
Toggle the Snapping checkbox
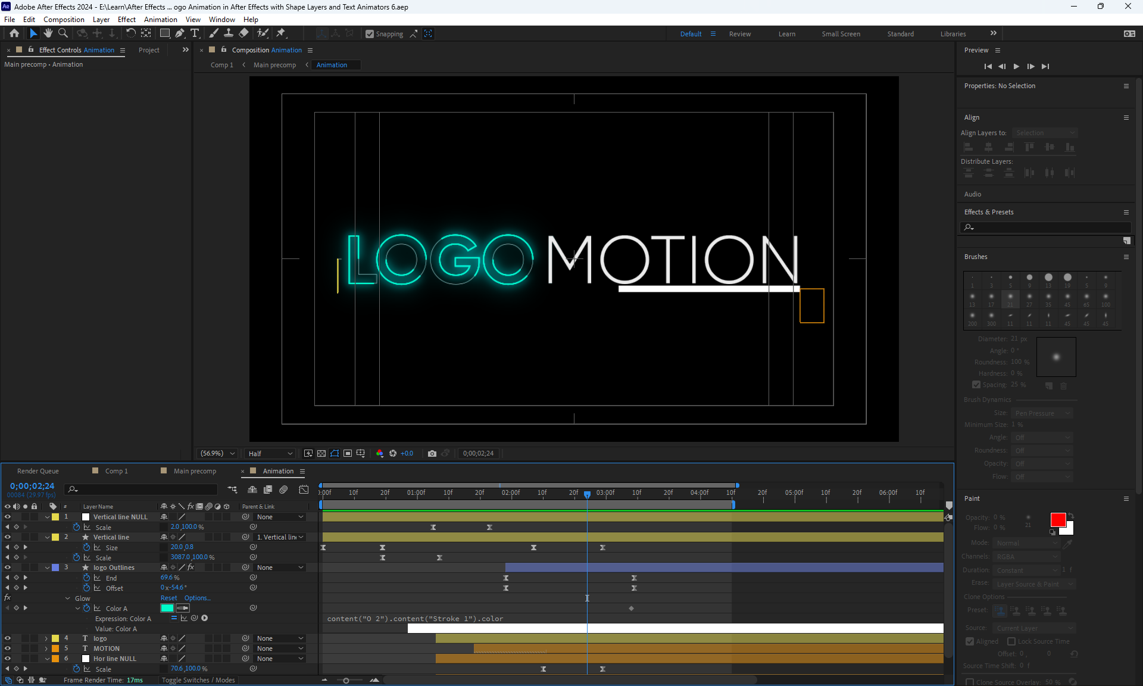[x=370, y=34]
